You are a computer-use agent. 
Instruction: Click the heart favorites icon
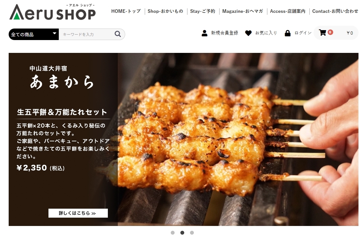click(x=248, y=33)
